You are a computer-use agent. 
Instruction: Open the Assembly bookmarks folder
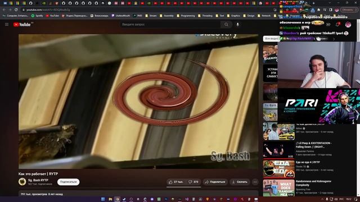pyautogui.click(x=166, y=16)
